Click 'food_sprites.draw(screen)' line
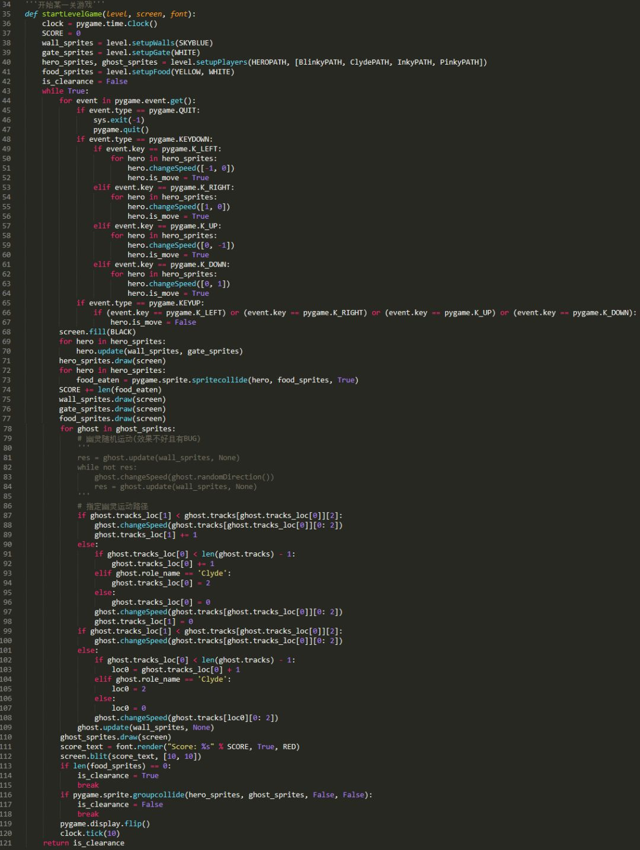 coord(112,418)
